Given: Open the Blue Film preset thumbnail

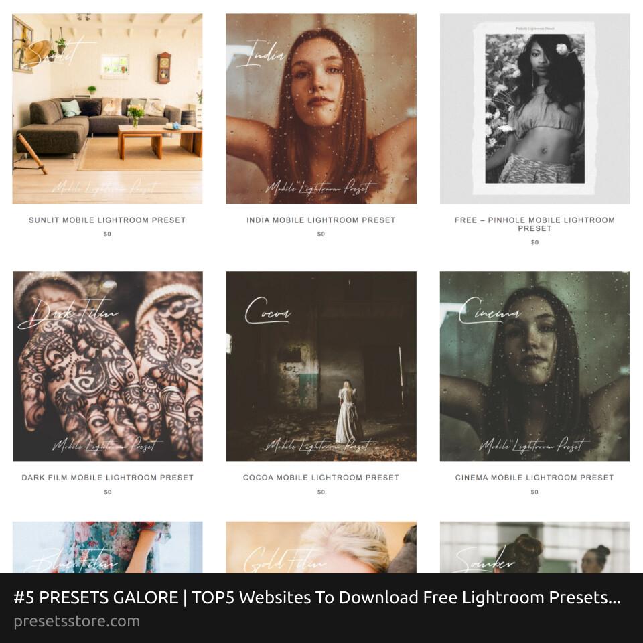Looking at the screenshot, I should pyautogui.click(x=107, y=547).
